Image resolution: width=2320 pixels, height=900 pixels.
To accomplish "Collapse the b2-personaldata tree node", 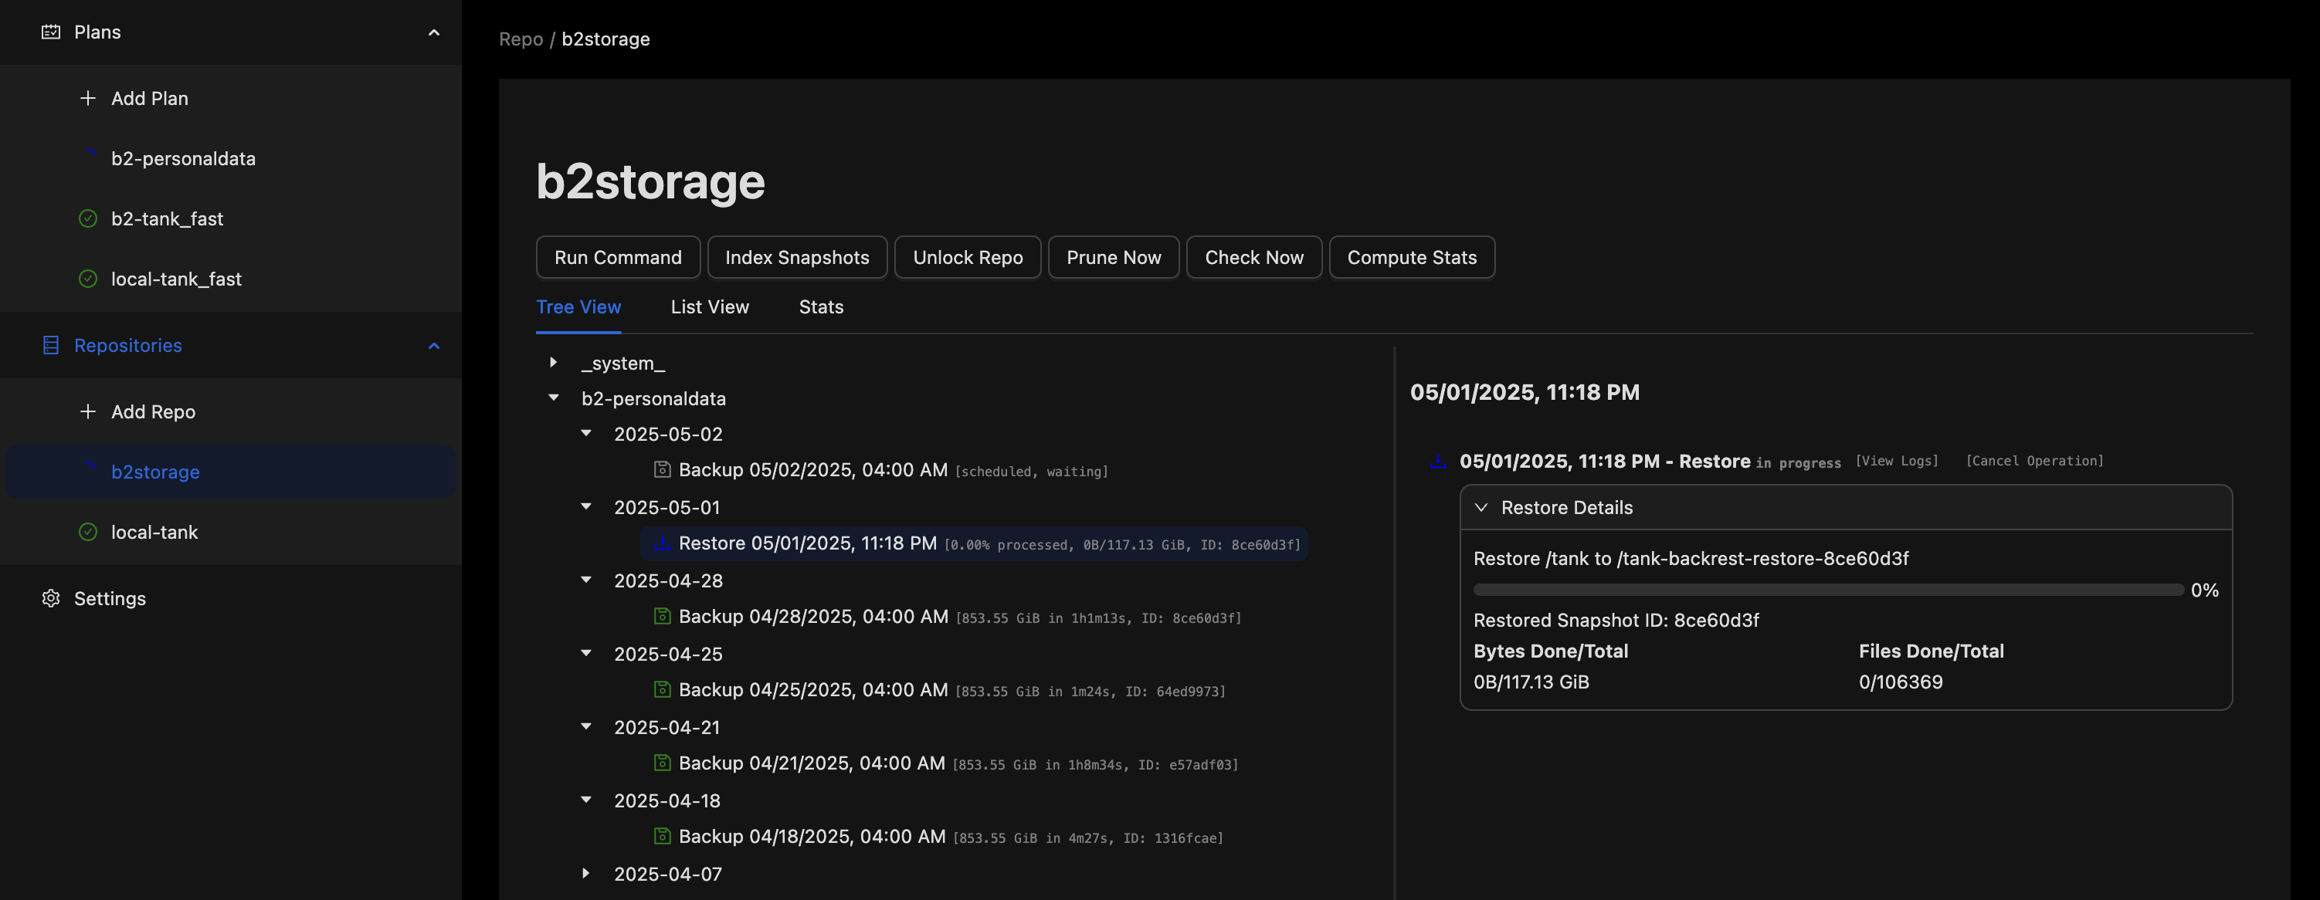I will point(553,398).
